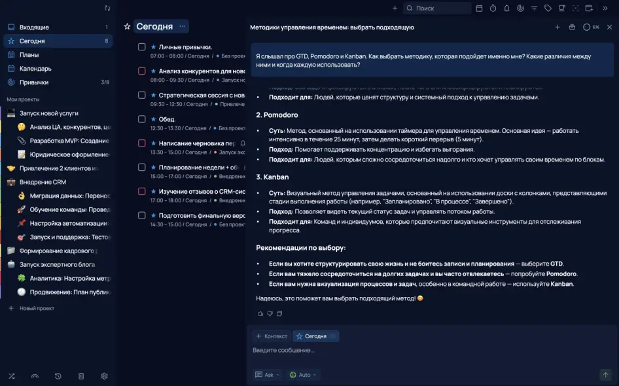The image size is (619, 386).
Task: Click the "Контекст" add button
Action: tap(272, 336)
